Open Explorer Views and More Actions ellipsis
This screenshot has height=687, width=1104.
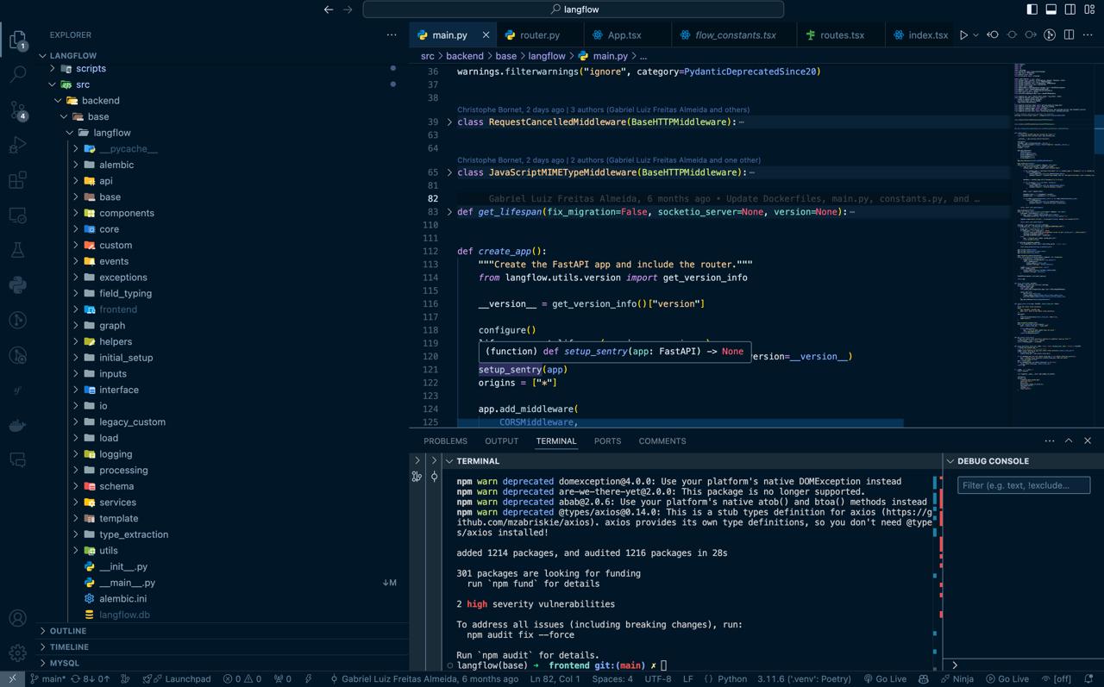tap(392, 35)
